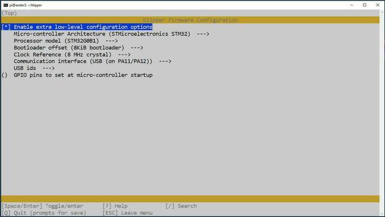Viewport: 385px width, 217px height.
Task: Click the (Top) breadcrumb label
Action: tap(9, 13)
